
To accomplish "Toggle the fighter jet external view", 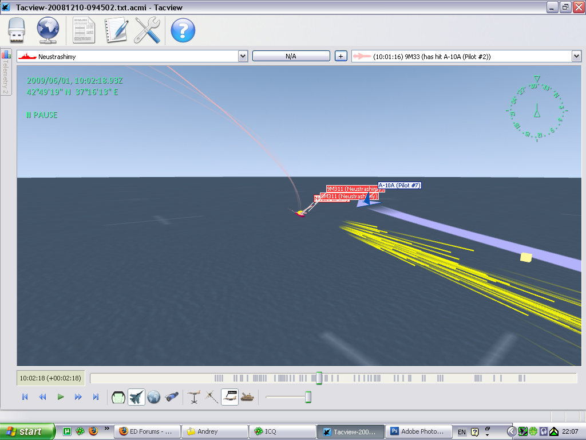I will point(136,397).
